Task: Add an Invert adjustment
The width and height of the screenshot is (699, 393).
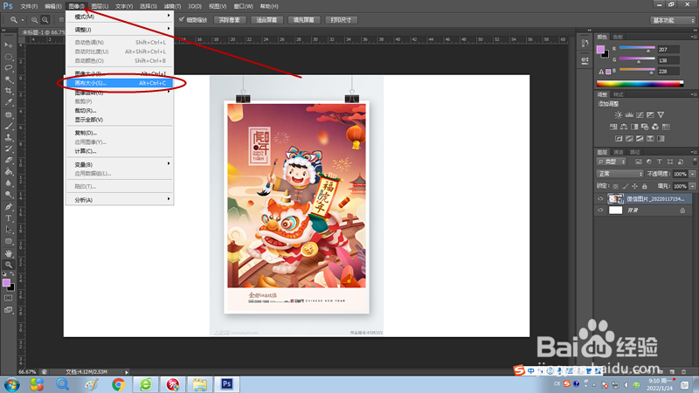Action: tap(619, 139)
